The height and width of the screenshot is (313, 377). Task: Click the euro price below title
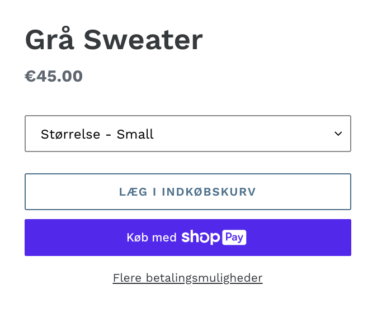[x=54, y=76]
